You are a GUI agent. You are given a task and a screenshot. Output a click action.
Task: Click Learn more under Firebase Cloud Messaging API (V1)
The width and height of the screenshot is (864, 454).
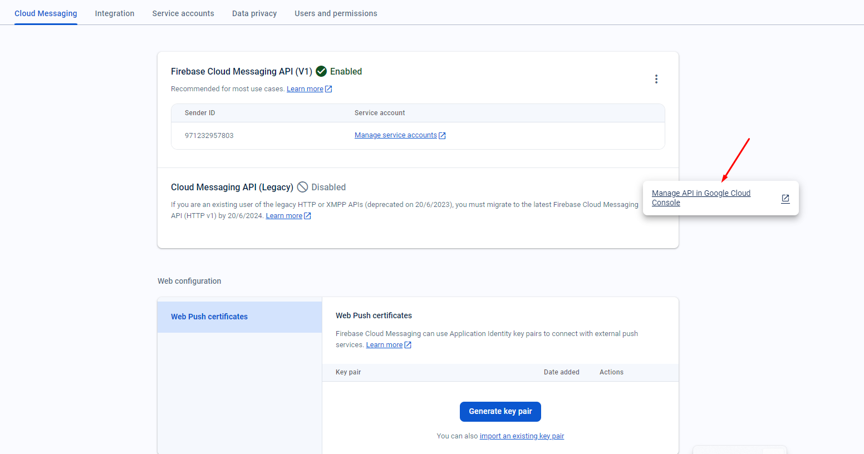pos(305,89)
